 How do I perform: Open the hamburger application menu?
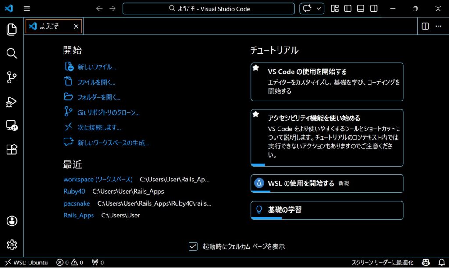point(27,8)
